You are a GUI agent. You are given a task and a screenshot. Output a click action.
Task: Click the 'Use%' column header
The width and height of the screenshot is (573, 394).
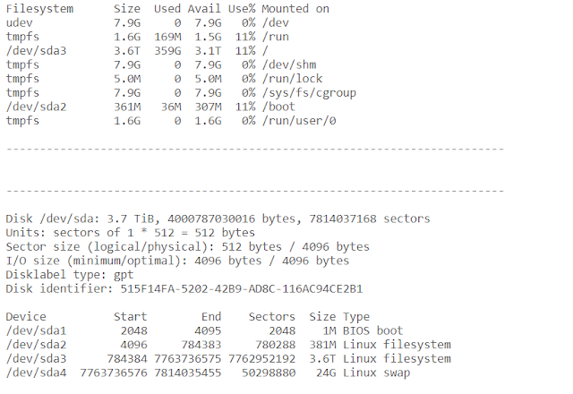click(241, 8)
